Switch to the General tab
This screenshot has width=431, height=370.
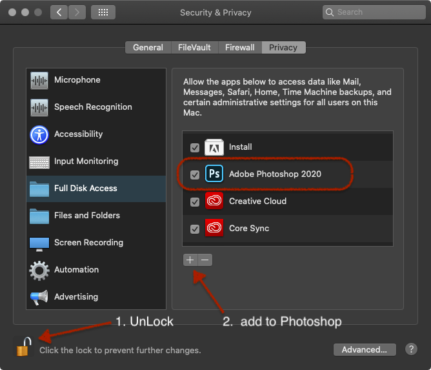click(x=148, y=47)
